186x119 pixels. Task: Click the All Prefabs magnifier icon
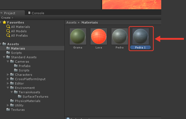[8, 35]
